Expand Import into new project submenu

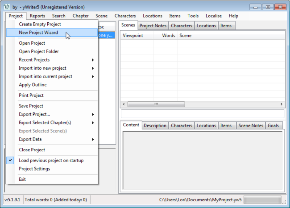pos(93,68)
